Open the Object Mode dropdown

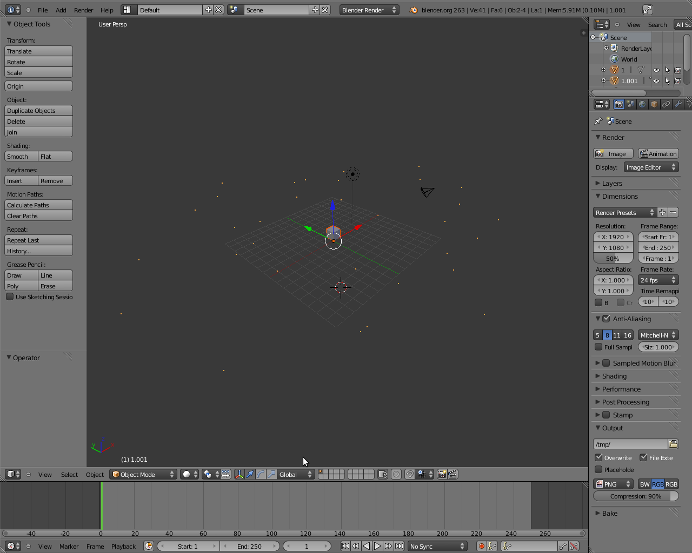(143, 474)
